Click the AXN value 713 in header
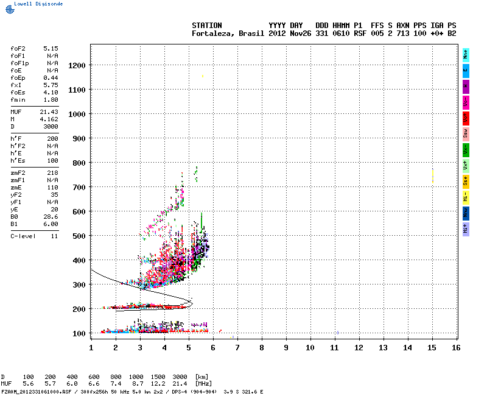This screenshot has height=396, width=487. [x=403, y=34]
